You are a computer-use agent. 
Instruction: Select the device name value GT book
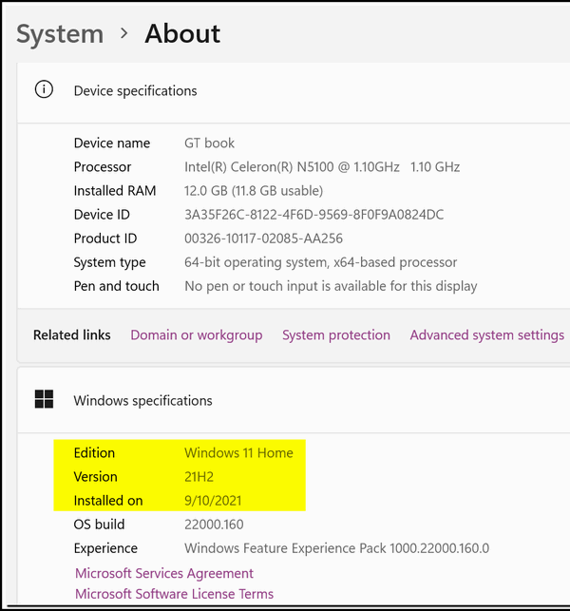[x=209, y=143]
